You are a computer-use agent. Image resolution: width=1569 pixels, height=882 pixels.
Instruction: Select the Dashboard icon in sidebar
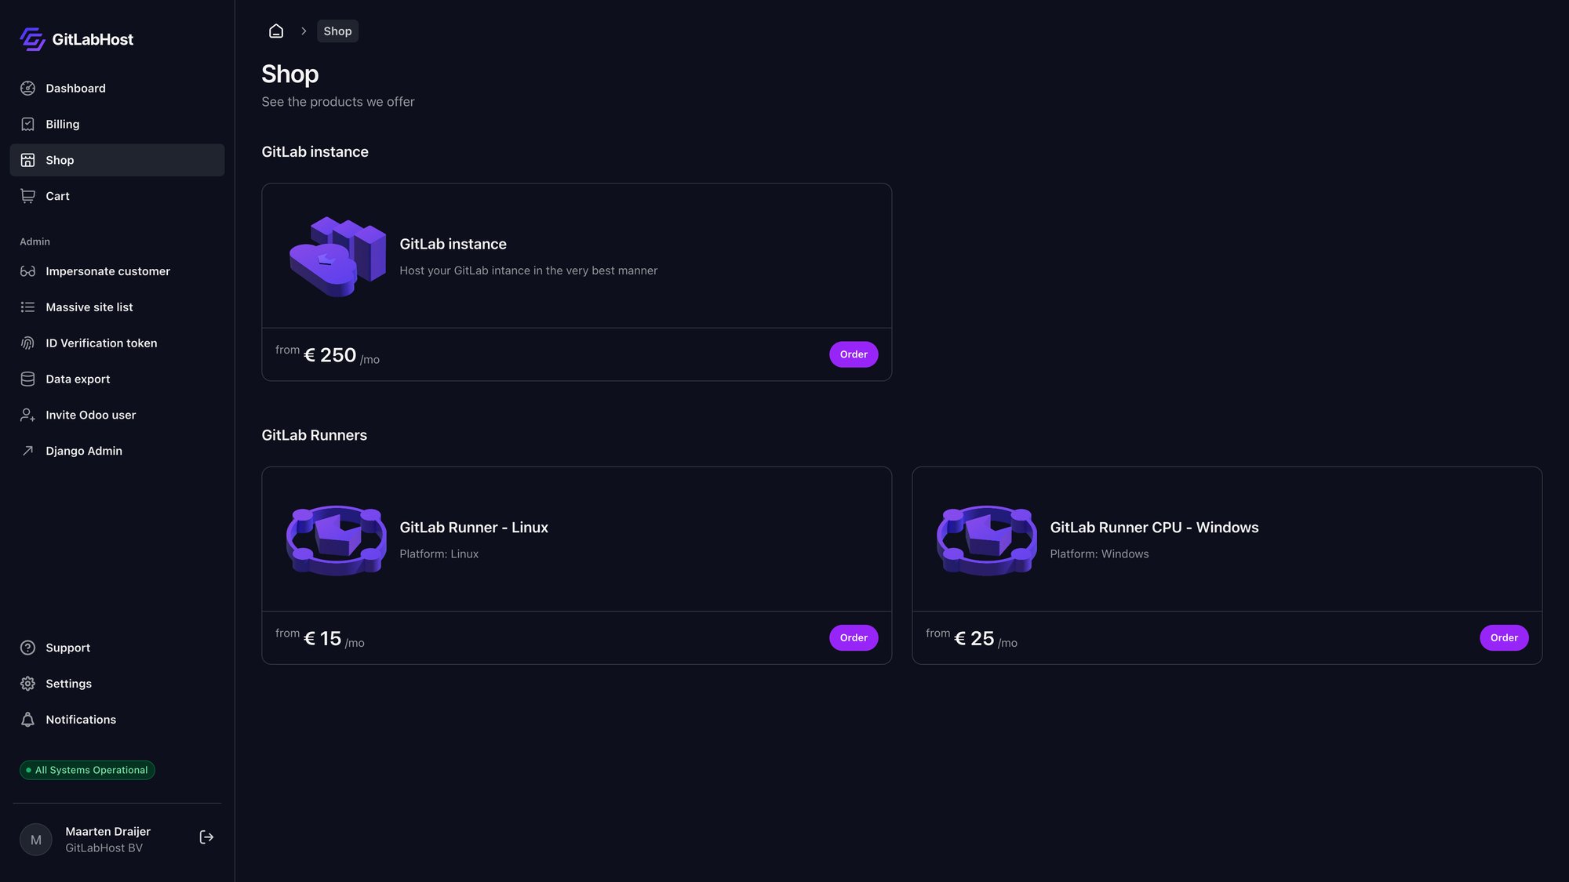coord(27,88)
